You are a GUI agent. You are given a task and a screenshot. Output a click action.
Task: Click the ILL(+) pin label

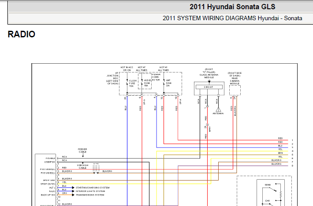(52, 191)
